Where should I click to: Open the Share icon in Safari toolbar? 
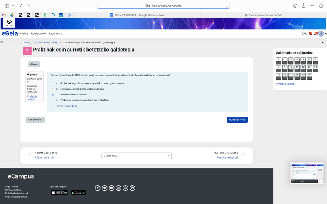[303, 6]
